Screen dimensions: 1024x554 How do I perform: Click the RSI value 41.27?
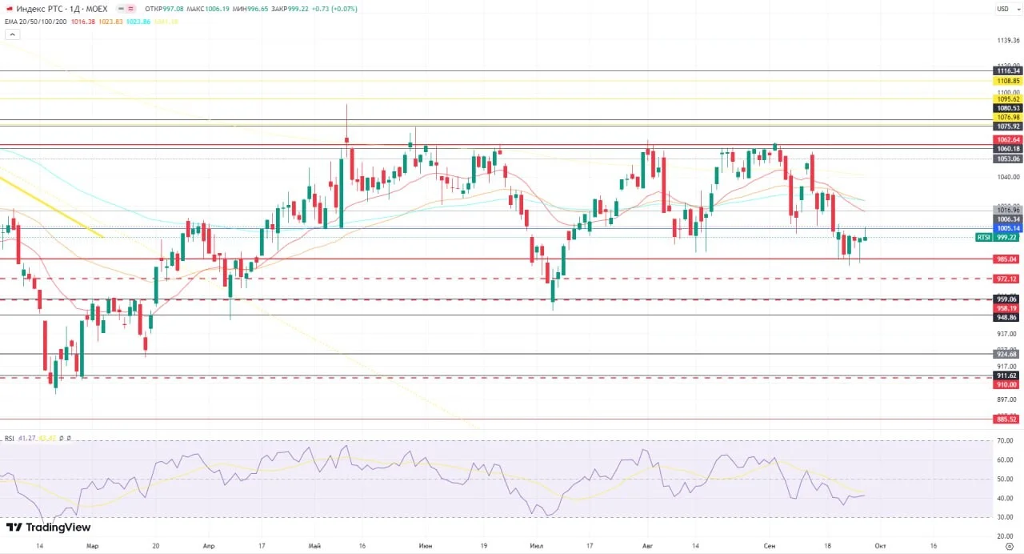point(26,438)
